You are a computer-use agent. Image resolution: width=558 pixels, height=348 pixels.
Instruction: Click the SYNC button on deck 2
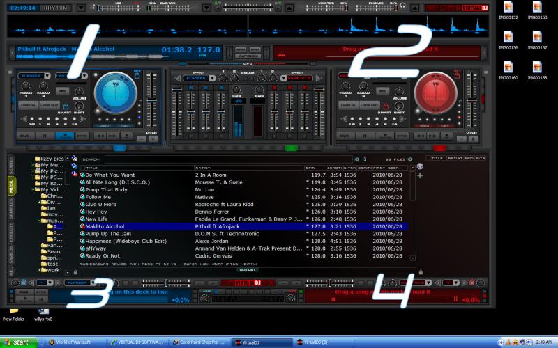[x=402, y=136]
